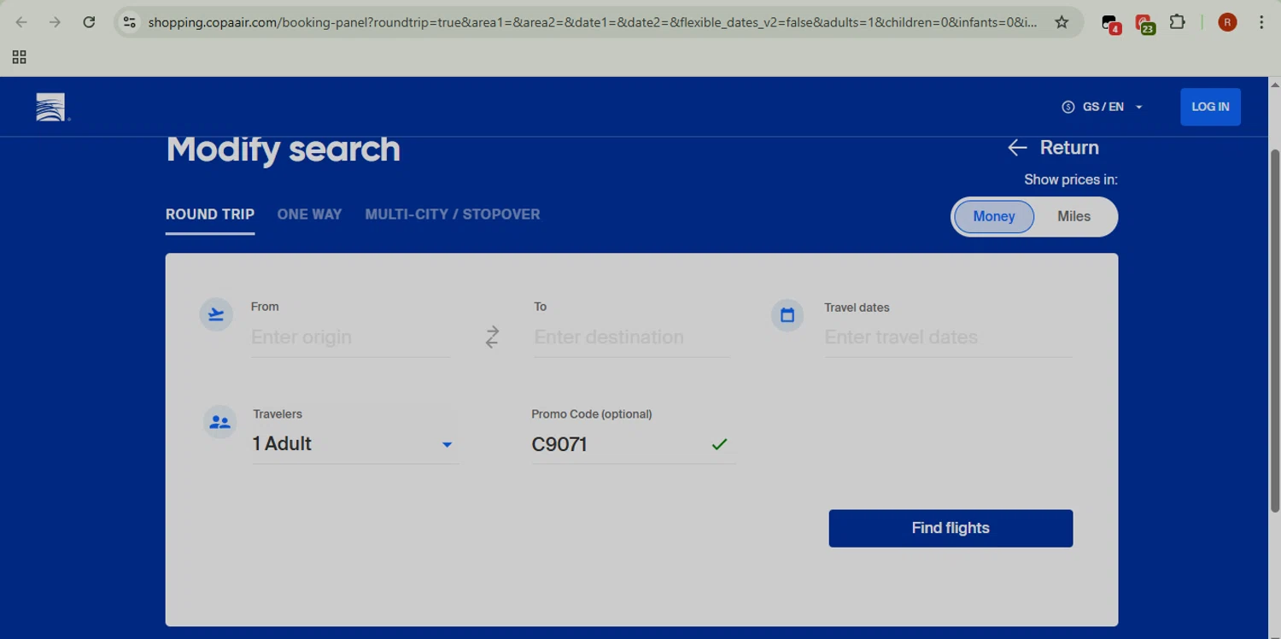Go forward using the browser forward arrow
This screenshot has width=1281, height=639.
tap(55, 22)
